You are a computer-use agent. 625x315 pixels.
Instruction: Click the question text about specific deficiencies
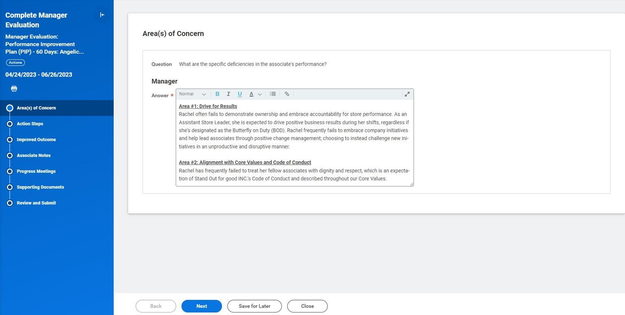[253, 64]
